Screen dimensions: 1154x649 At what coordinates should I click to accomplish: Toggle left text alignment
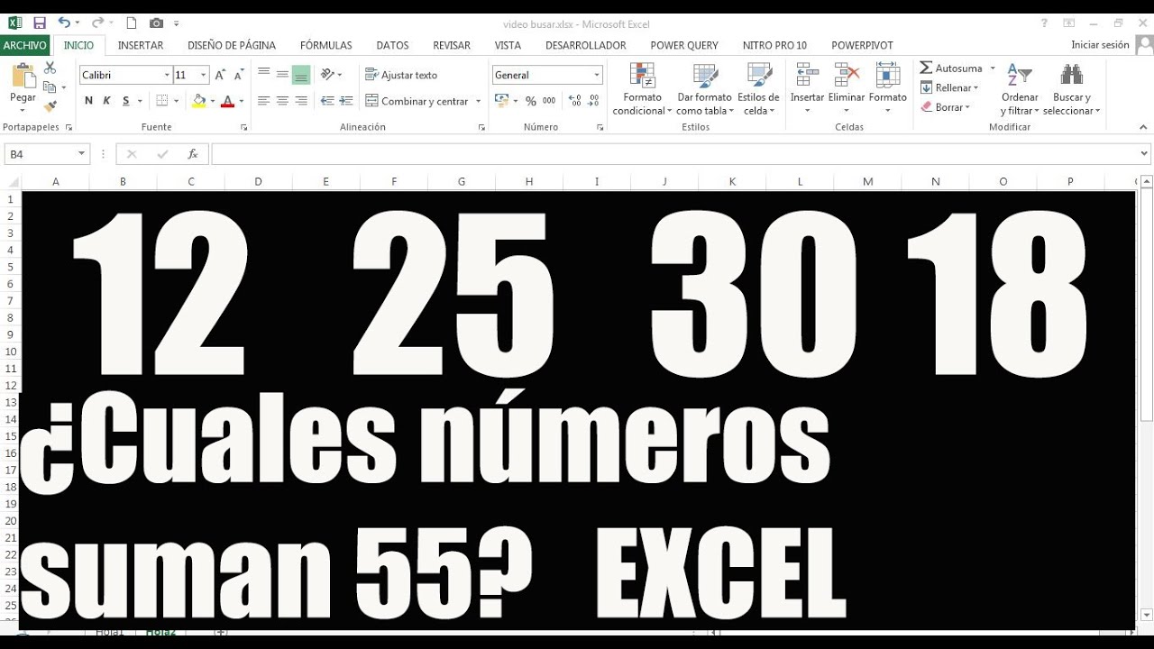click(263, 101)
